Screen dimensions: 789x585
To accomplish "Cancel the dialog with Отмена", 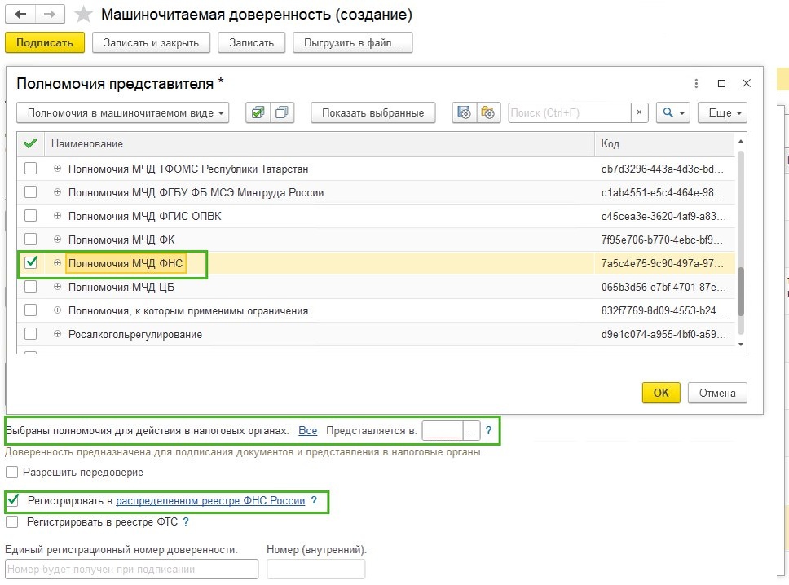I will tap(717, 393).
